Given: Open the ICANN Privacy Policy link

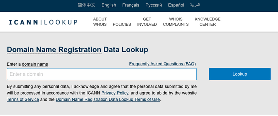Looking at the screenshot, I should 115,93.
